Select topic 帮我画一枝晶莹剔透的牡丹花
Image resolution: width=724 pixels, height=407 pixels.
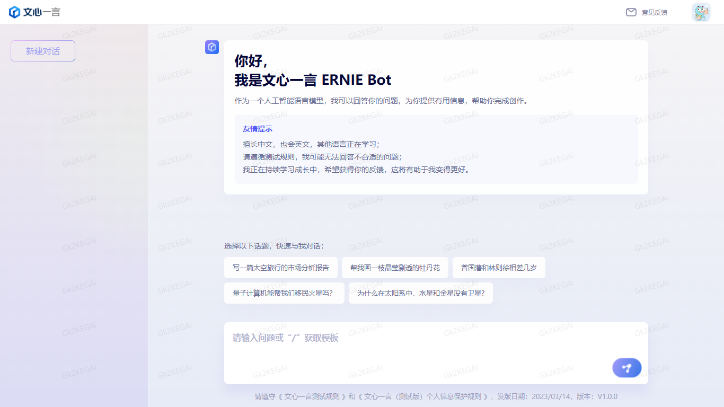(x=395, y=268)
